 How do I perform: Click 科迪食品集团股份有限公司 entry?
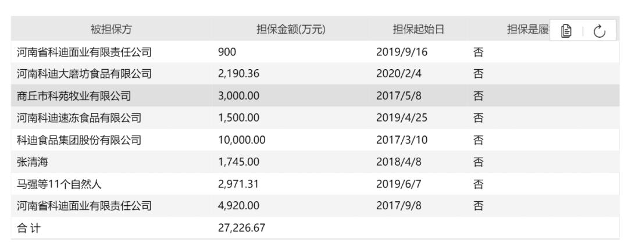[79, 140]
